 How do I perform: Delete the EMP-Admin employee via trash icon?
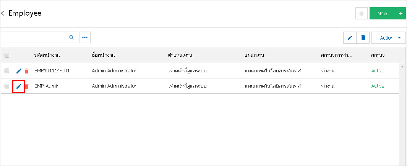pos(26,86)
